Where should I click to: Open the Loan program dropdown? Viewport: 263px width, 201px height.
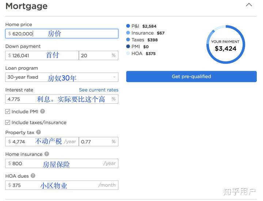click(x=62, y=77)
